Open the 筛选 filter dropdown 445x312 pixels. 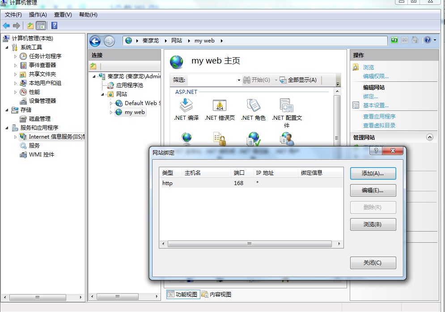point(239,80)
